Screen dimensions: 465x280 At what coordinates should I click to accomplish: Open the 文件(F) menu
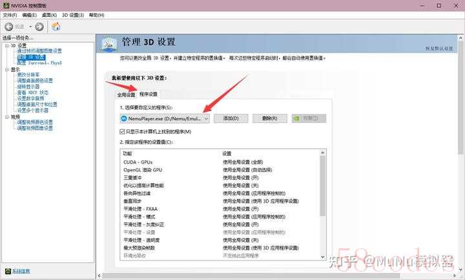10,15
